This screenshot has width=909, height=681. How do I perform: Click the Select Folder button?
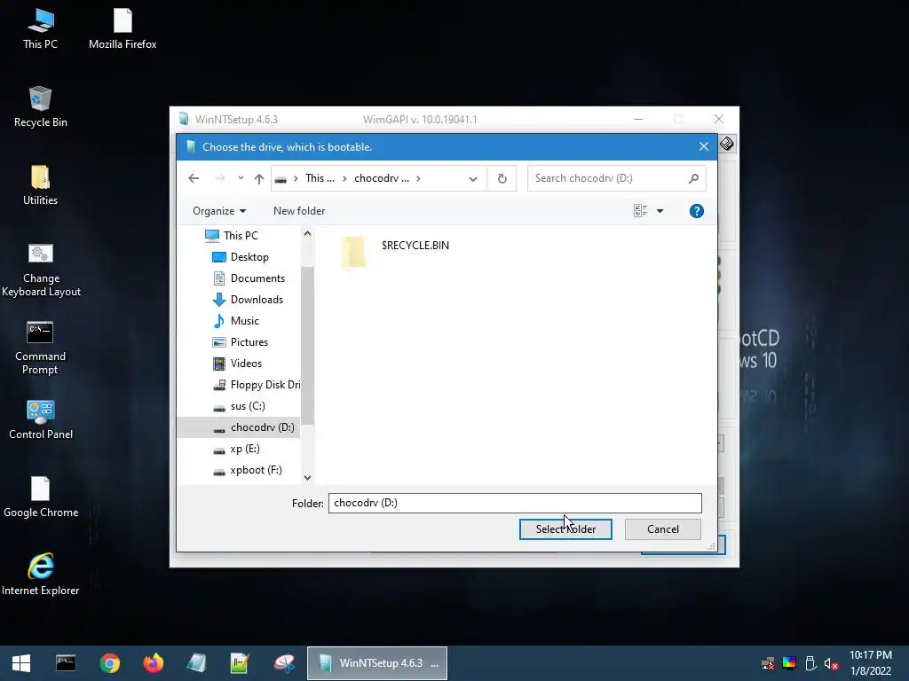point(565,529)
